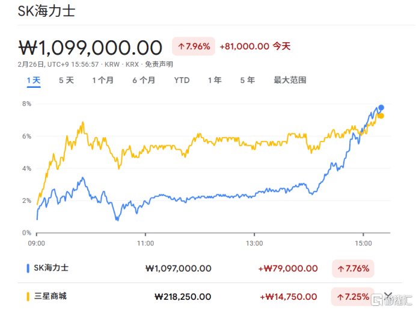Viewport: 416px width, 310px height.
Task: Click the 7.25% change badge
Action: tap(352, 296)
